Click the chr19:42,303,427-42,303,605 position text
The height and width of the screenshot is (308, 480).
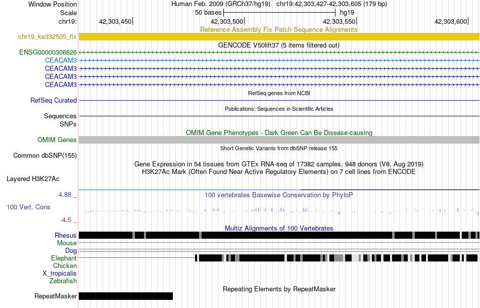click(x=331, y=4)
